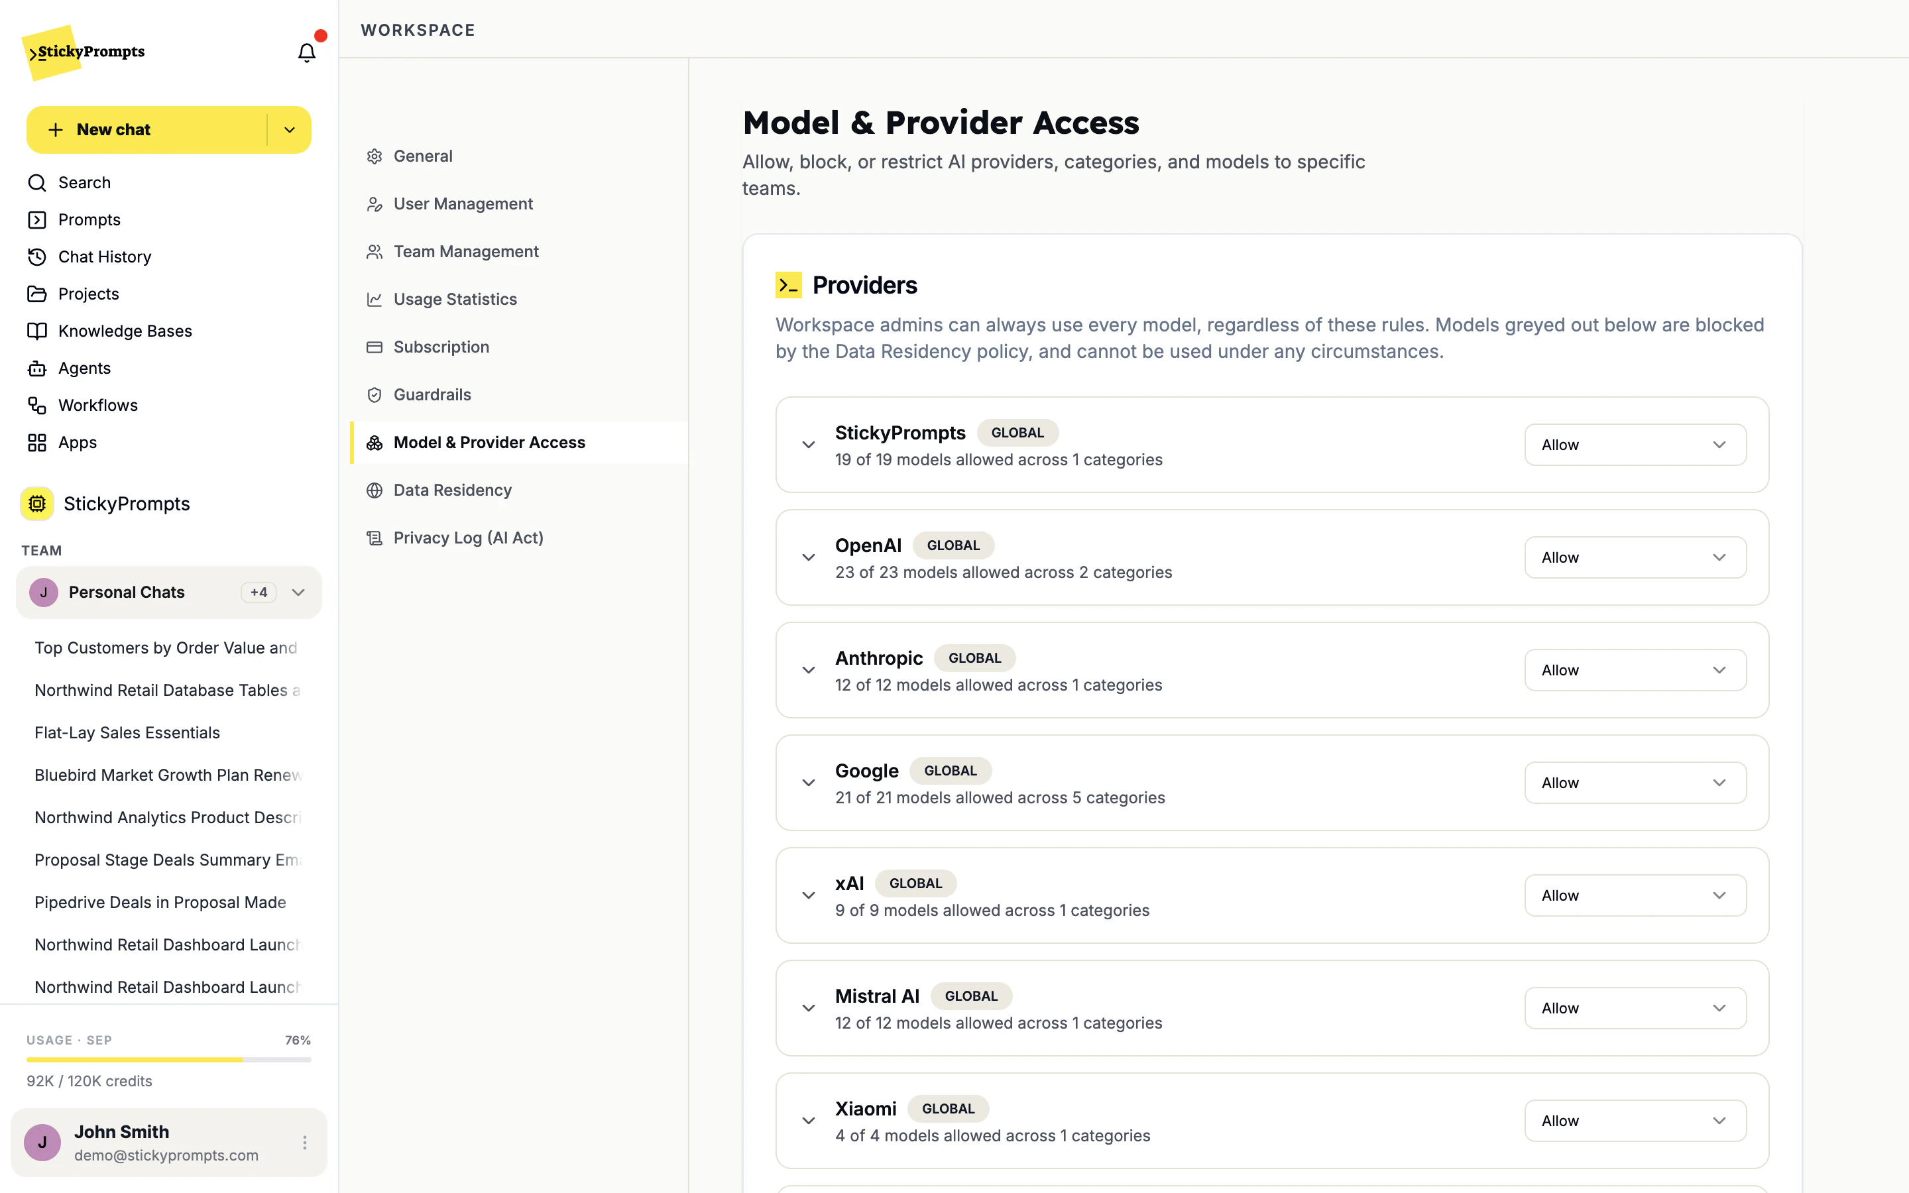Open Privacy Log (AI Act) settings
Image resolution: width=1909 pixels, height=1193 pixels.
519,538
